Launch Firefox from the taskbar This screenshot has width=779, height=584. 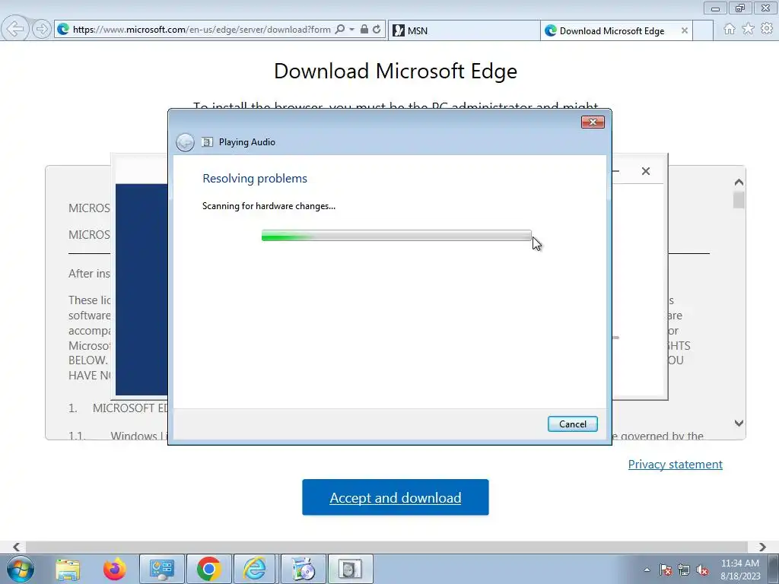click(114, 569)
